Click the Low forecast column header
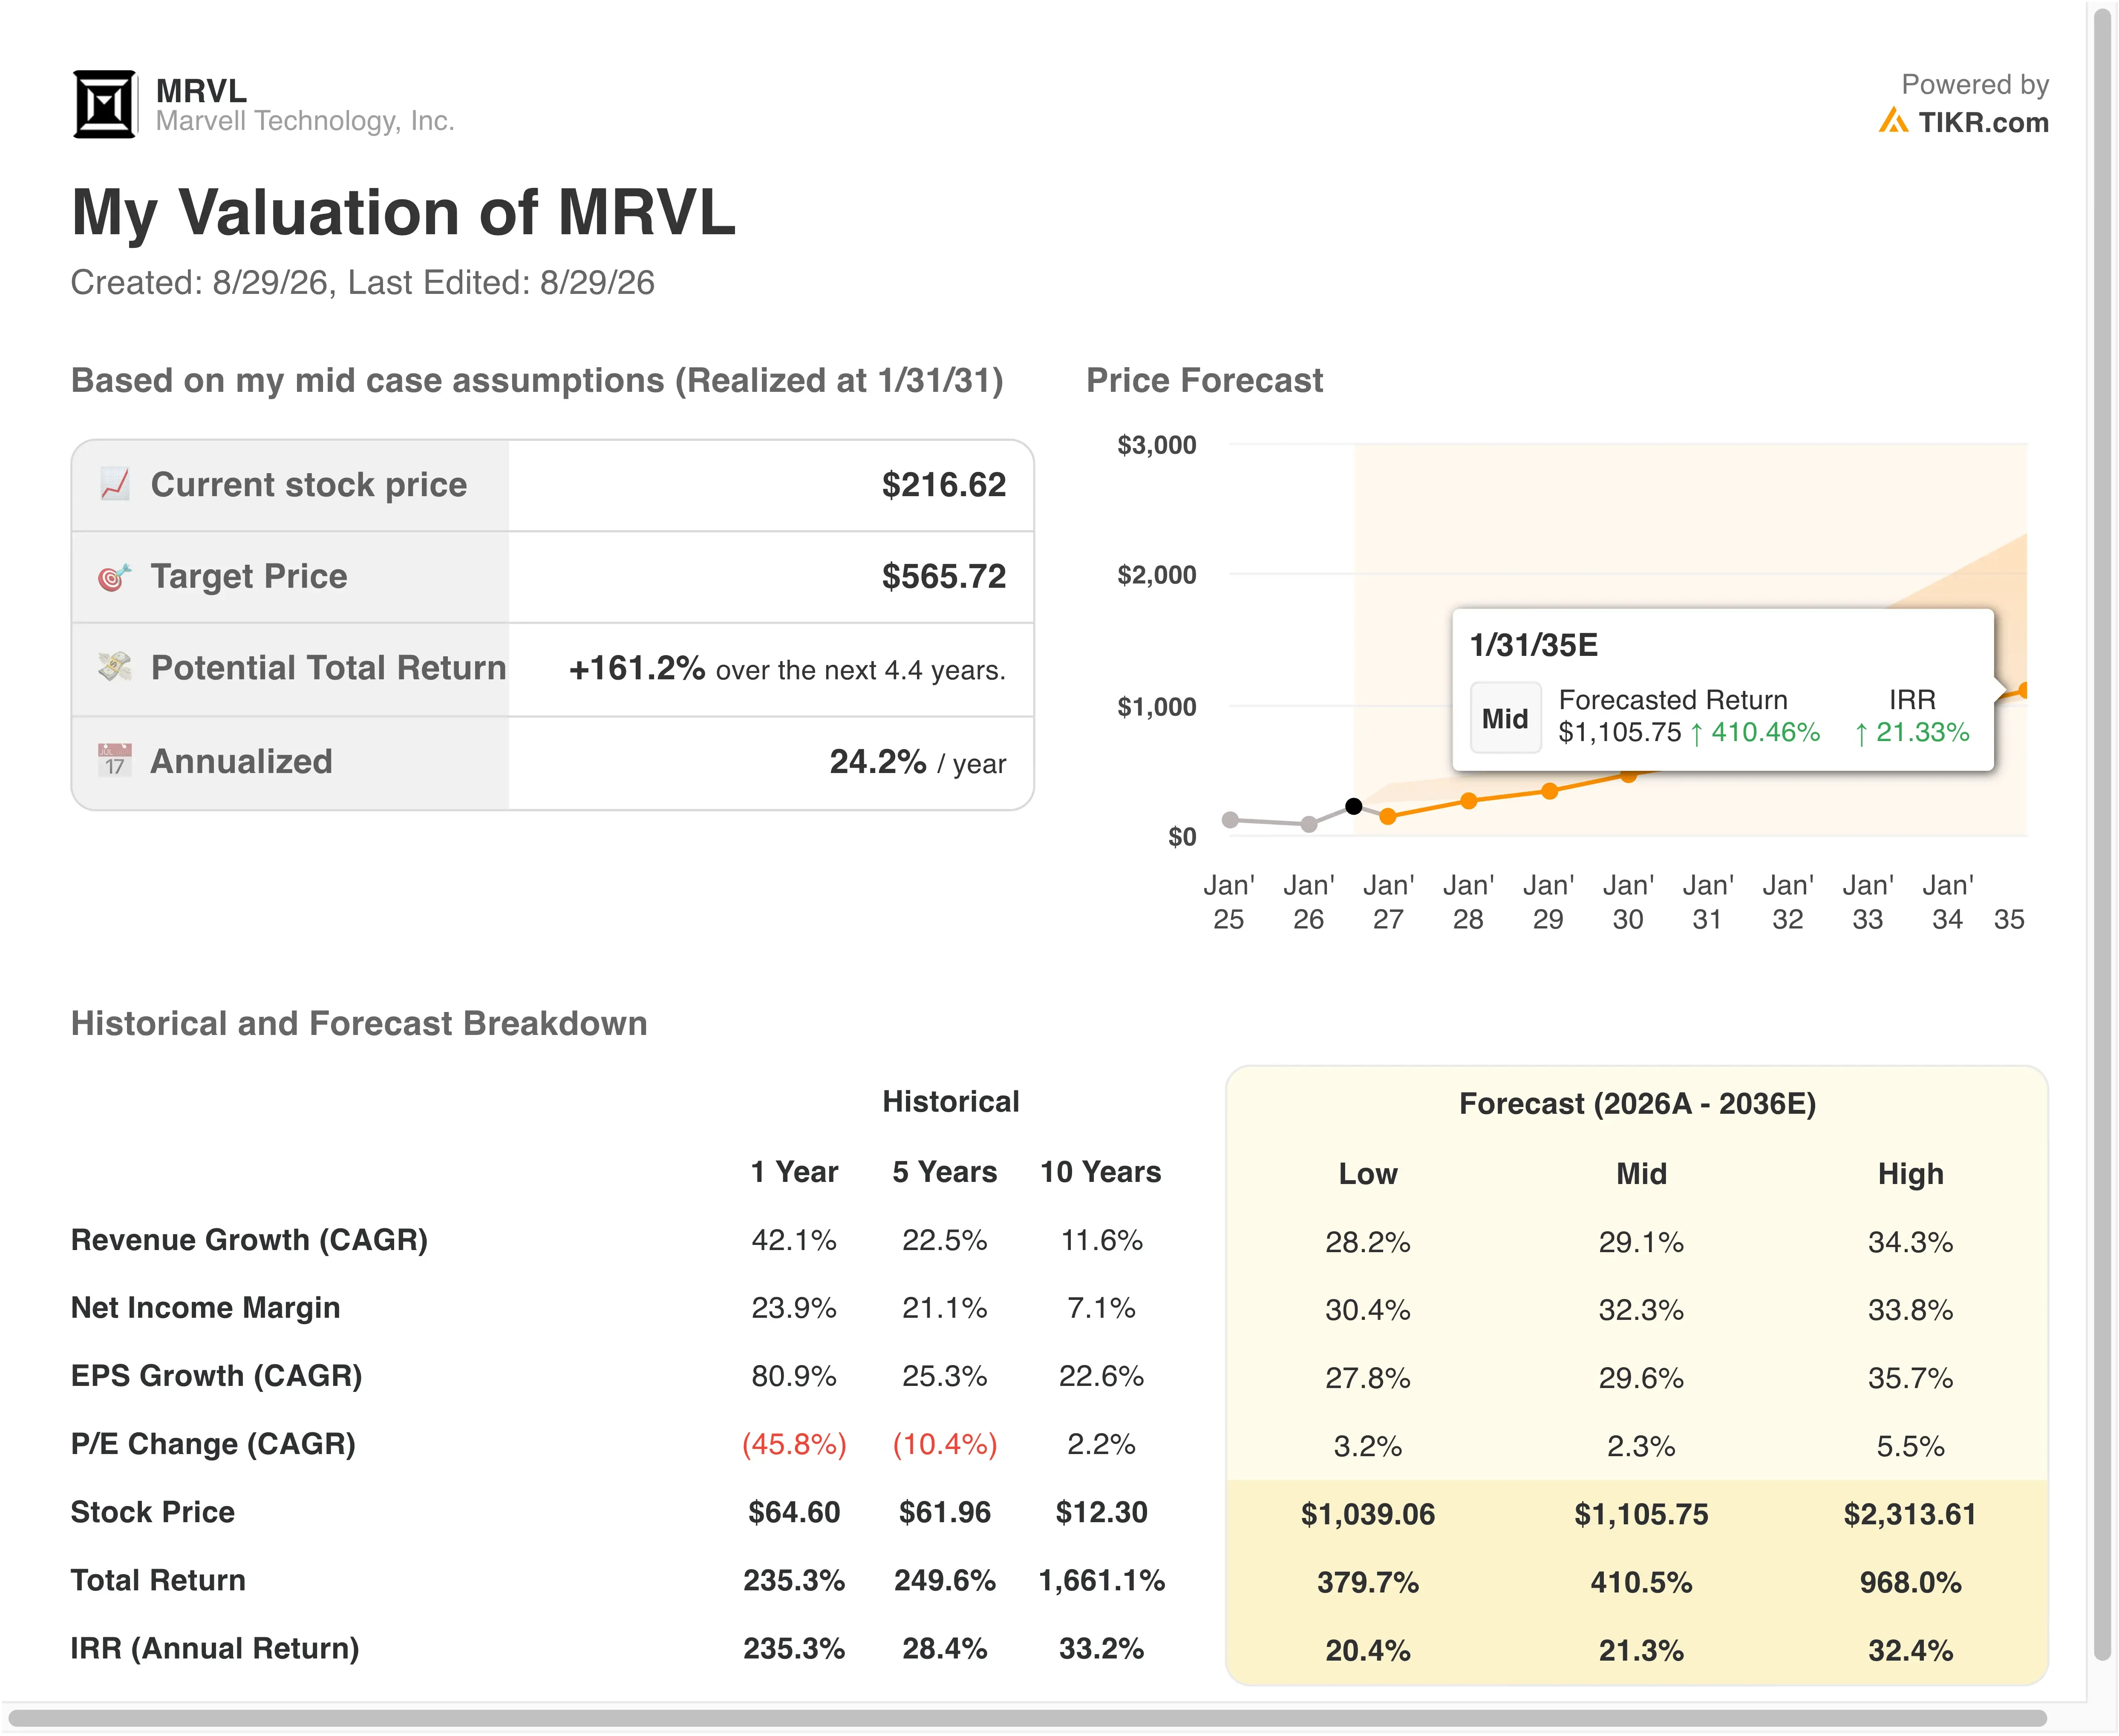The height and width of the screenshot is (1736, 2119). tap(1368, 1174)
